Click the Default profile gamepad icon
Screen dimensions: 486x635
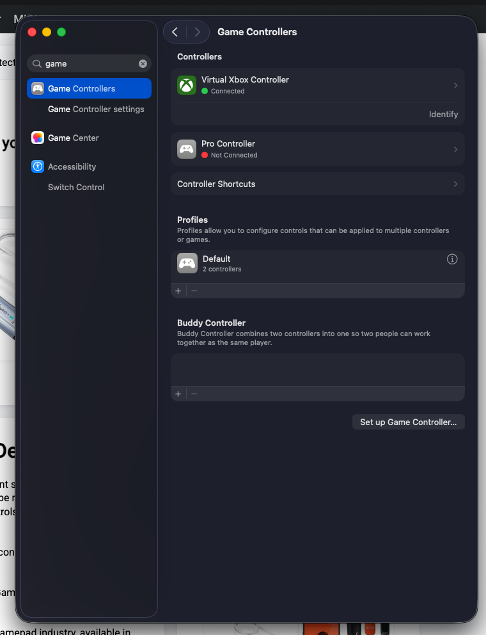pos(187,263)
